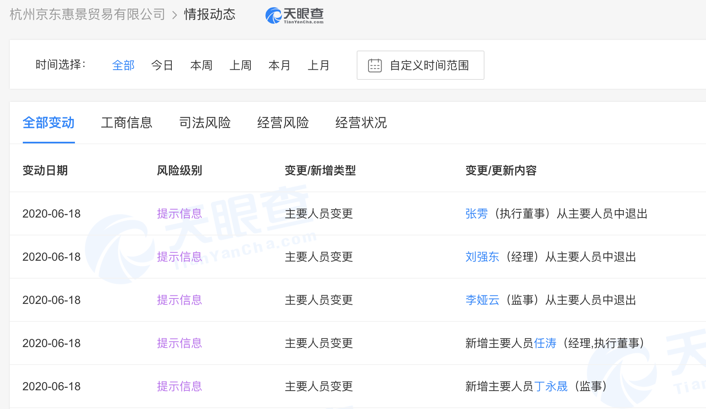
Task: Select the 本月 time filter
Action: tap(279, 65)
